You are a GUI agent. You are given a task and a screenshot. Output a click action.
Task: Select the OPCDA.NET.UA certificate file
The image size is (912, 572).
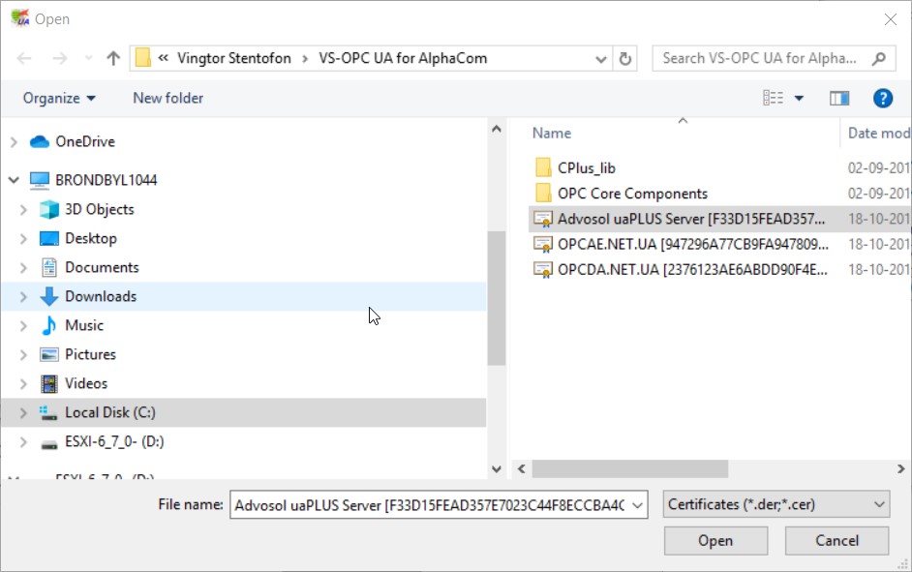pyautogui.click(x=692, y=268)
